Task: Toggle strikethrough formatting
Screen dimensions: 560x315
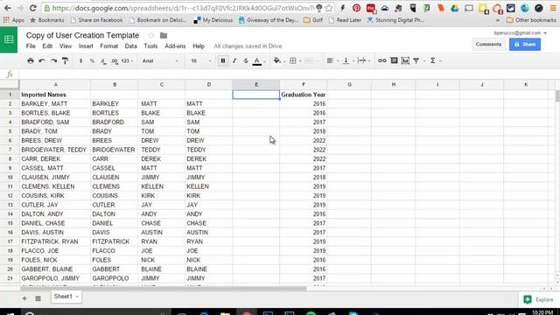Action: (245, 60)
